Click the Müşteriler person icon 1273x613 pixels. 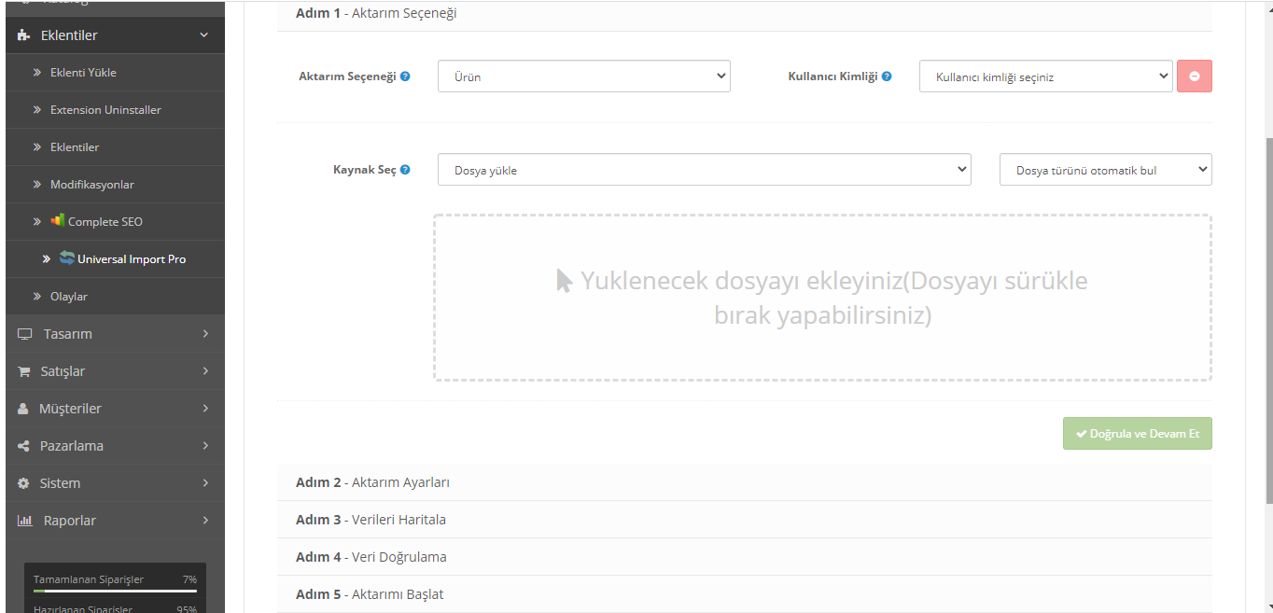[x=23, y=409]
